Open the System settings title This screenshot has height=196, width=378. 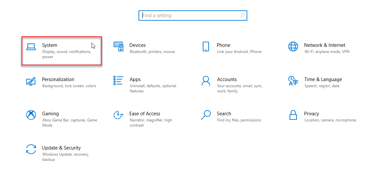coord(50,45)
